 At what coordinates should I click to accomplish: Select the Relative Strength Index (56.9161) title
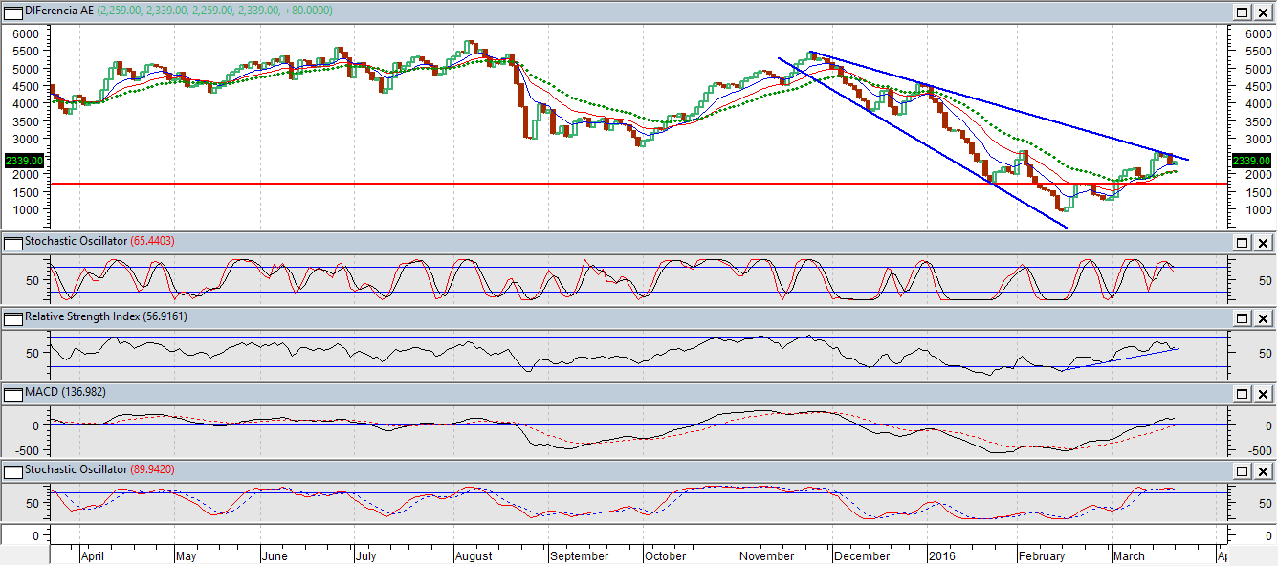pos(105,316)
